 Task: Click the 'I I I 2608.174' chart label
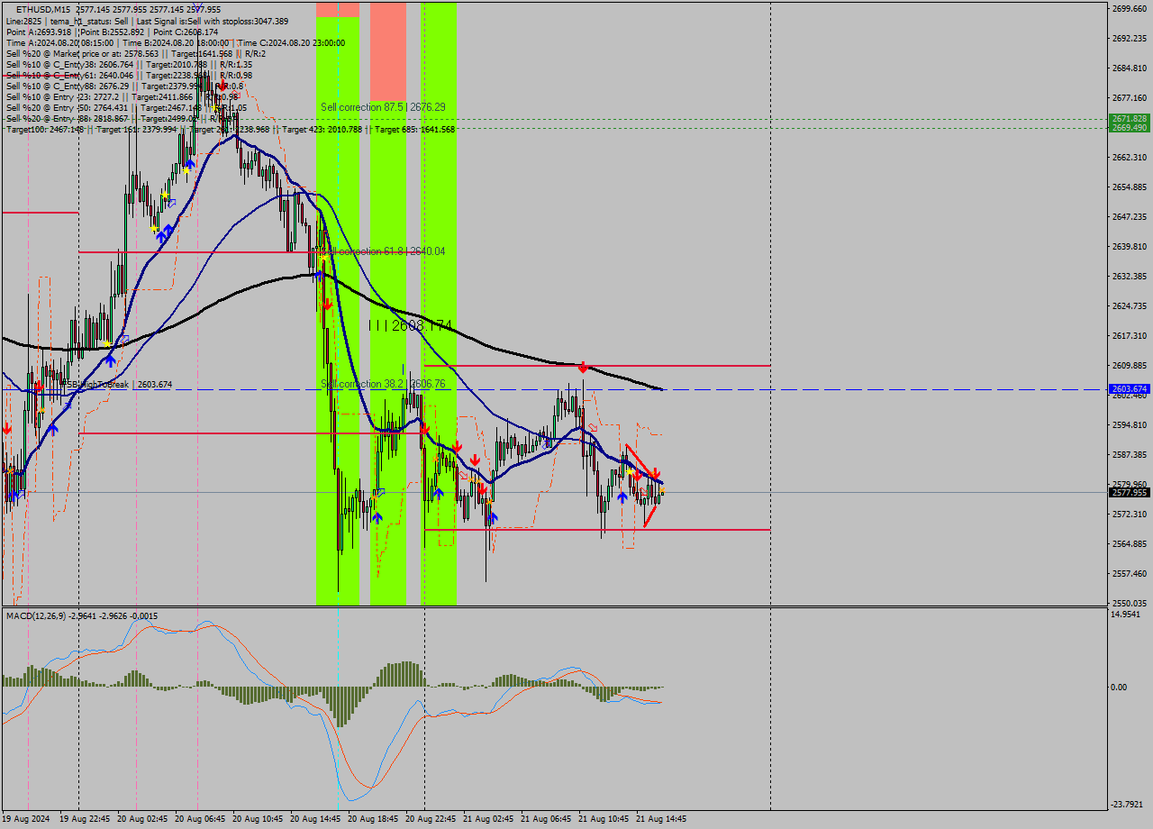click(x=410, y=325)
